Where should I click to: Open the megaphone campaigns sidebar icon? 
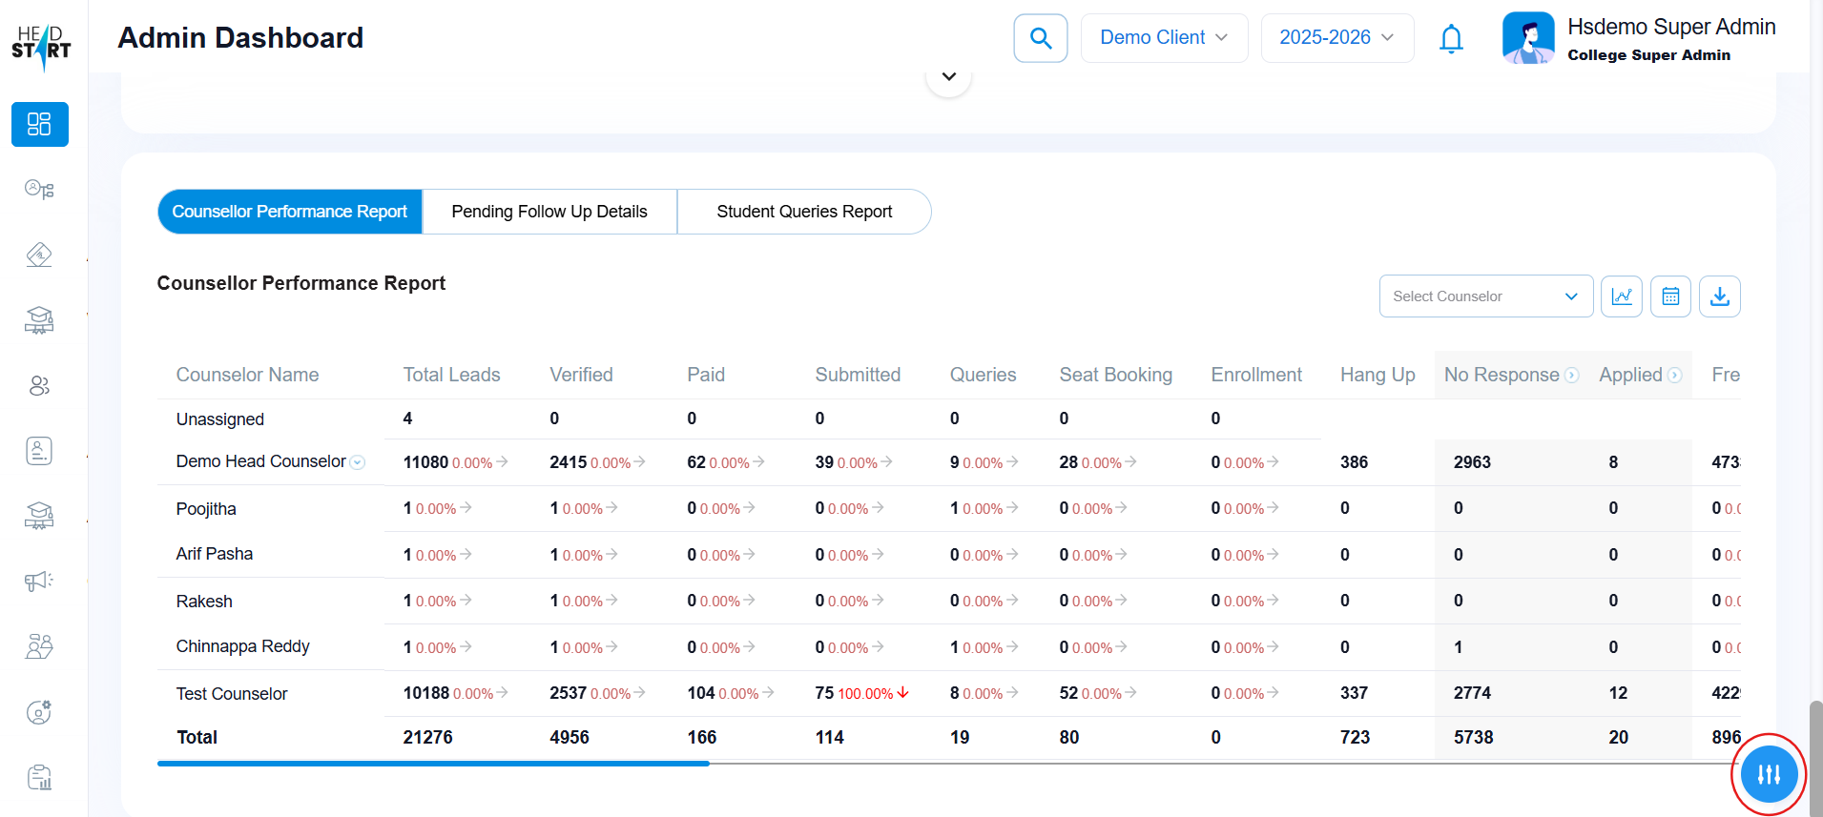[x=39, y=581]
